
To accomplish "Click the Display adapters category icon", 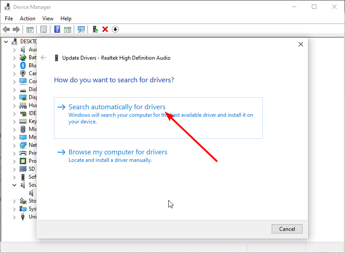I will 23,97.
